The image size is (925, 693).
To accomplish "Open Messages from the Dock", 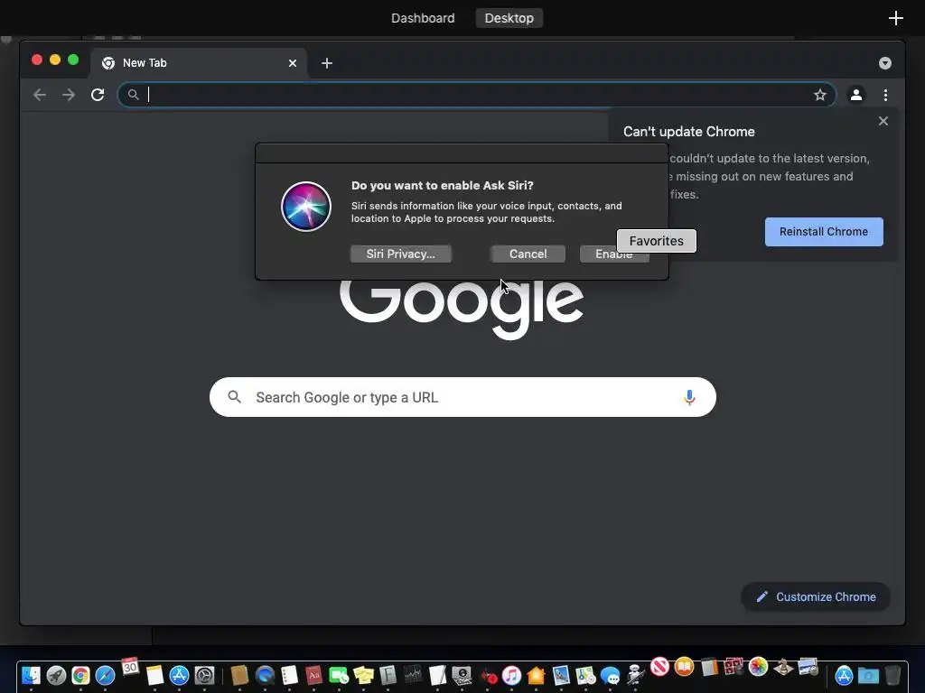I will pyautogui.click(x=610, y=676).
